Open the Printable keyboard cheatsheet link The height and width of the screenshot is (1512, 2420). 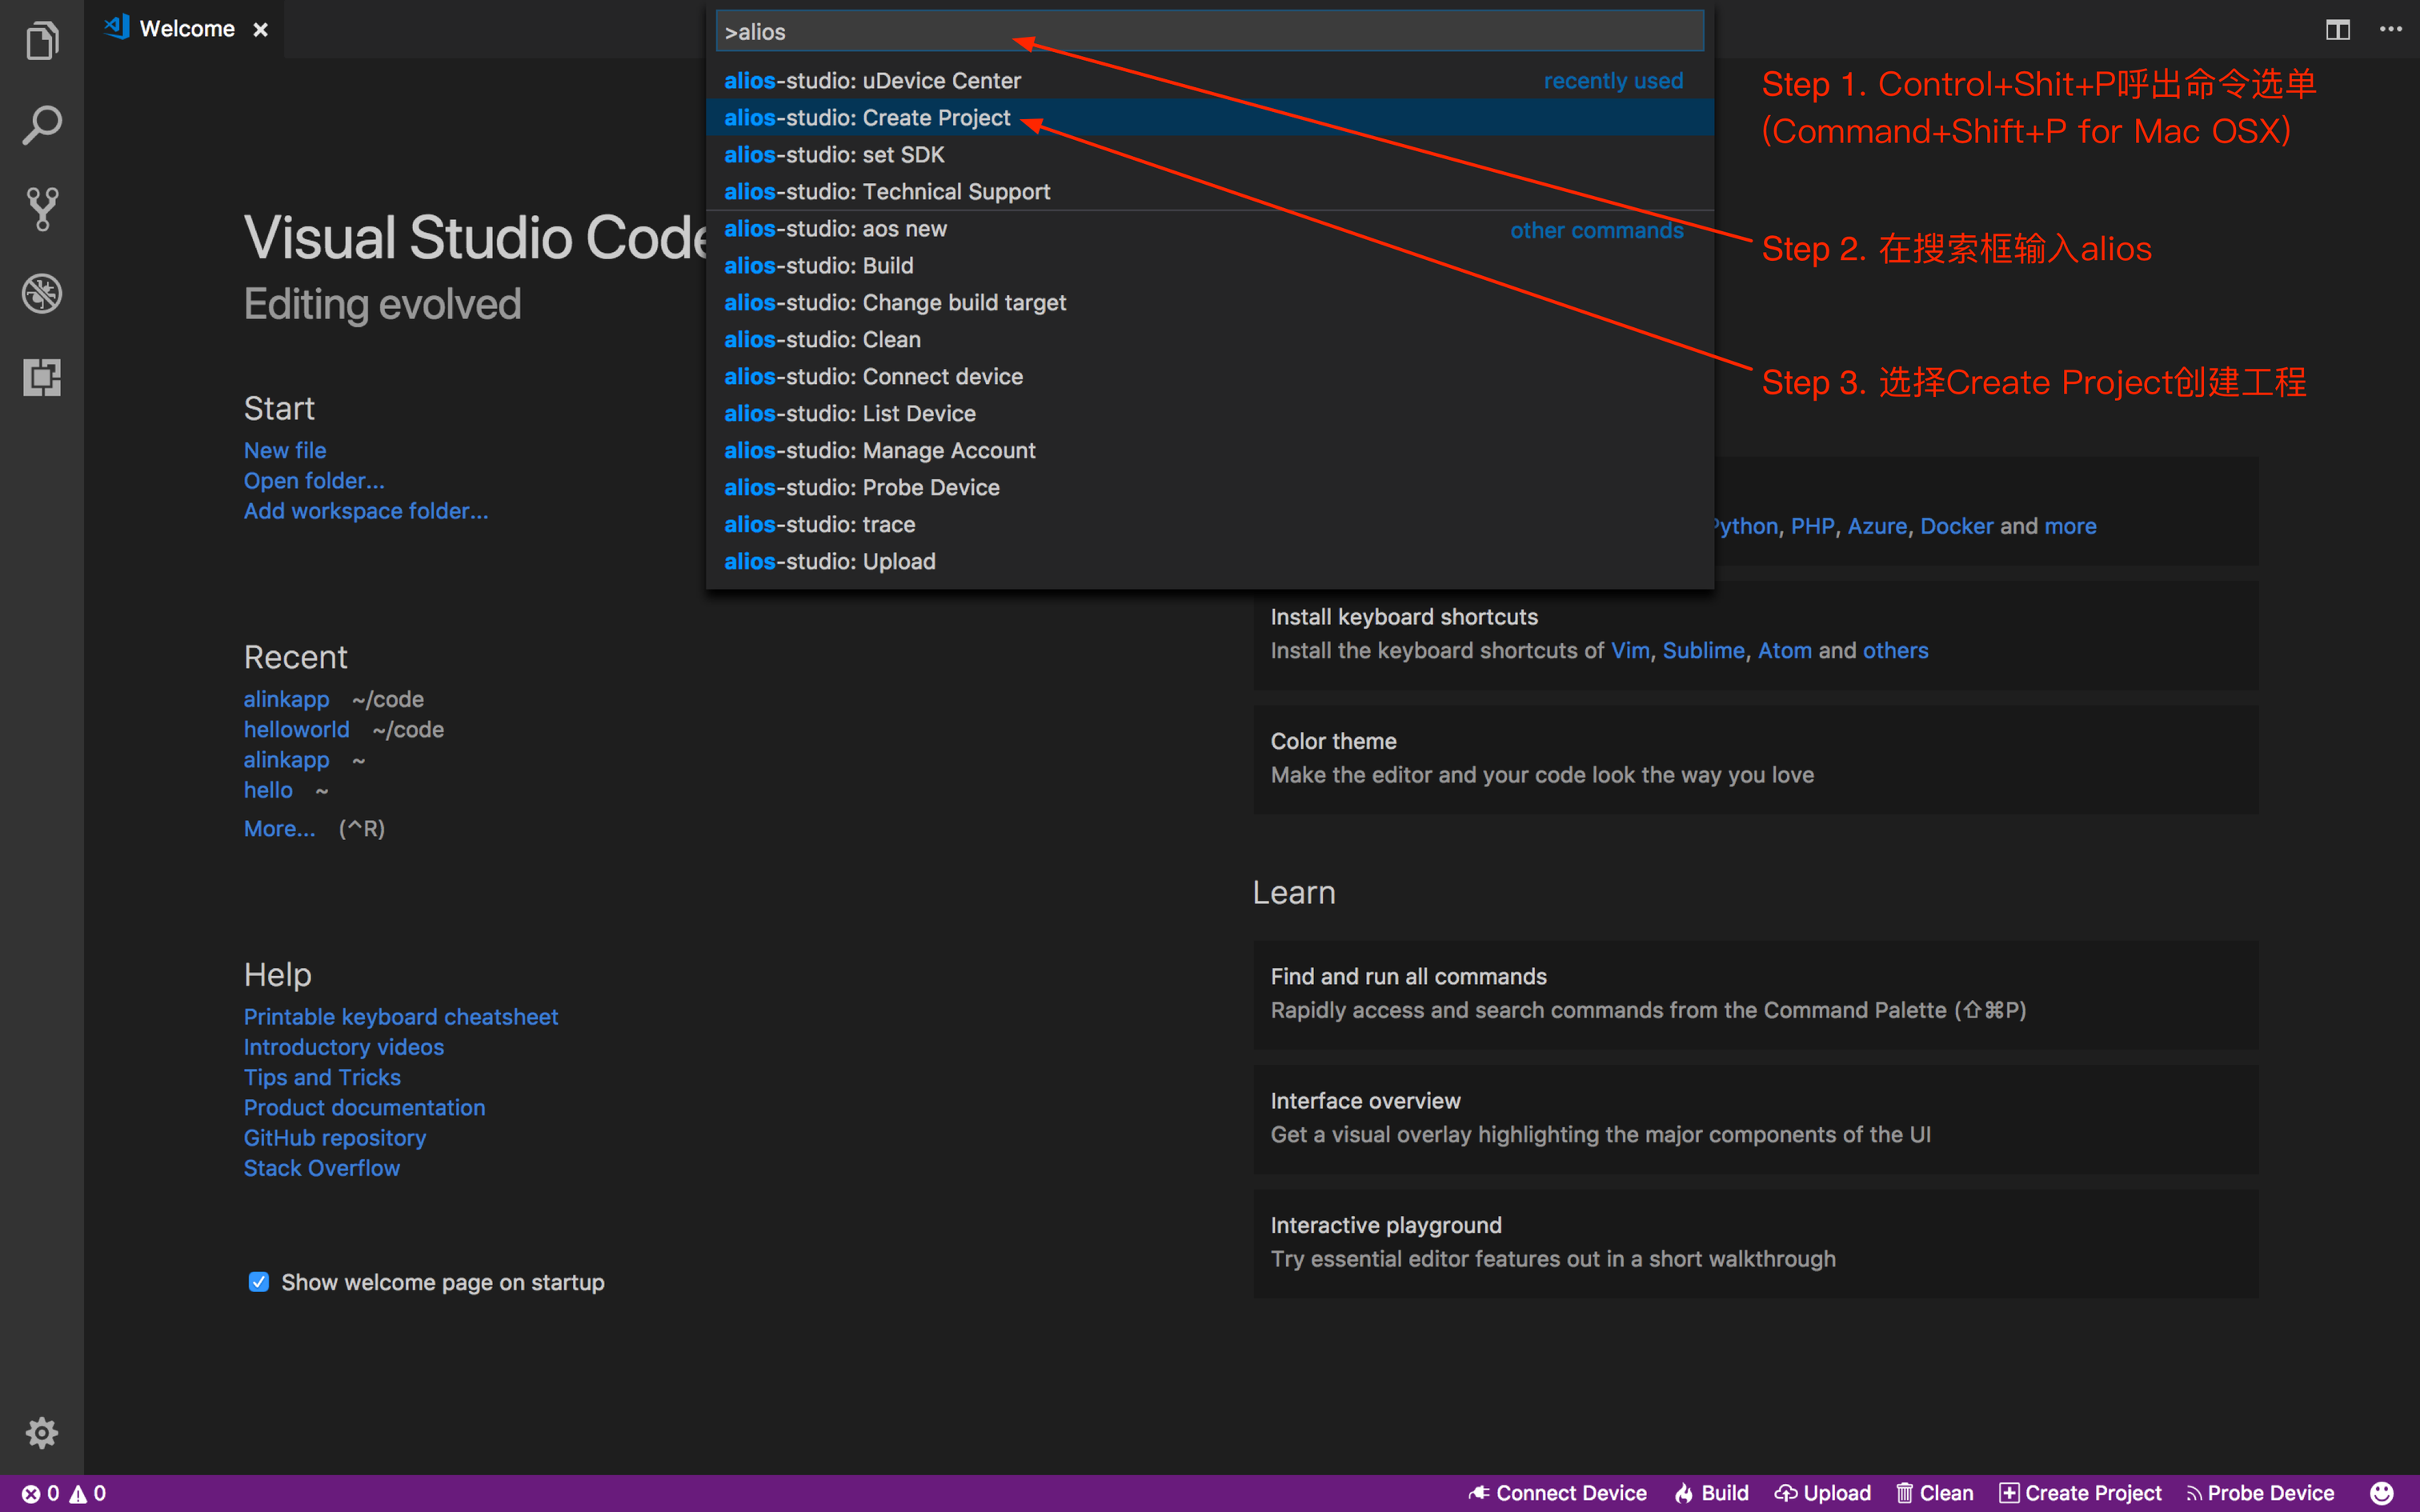coord(400,1017)
